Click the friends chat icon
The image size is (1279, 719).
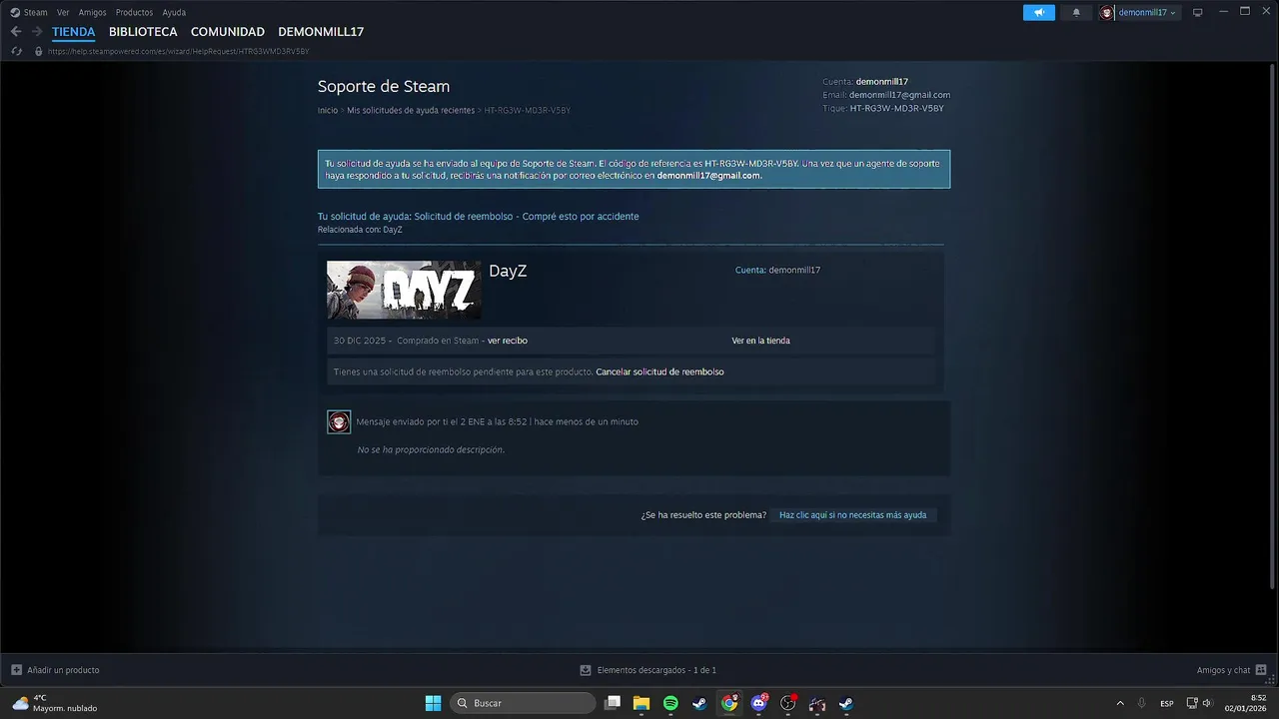[1261, 670]
